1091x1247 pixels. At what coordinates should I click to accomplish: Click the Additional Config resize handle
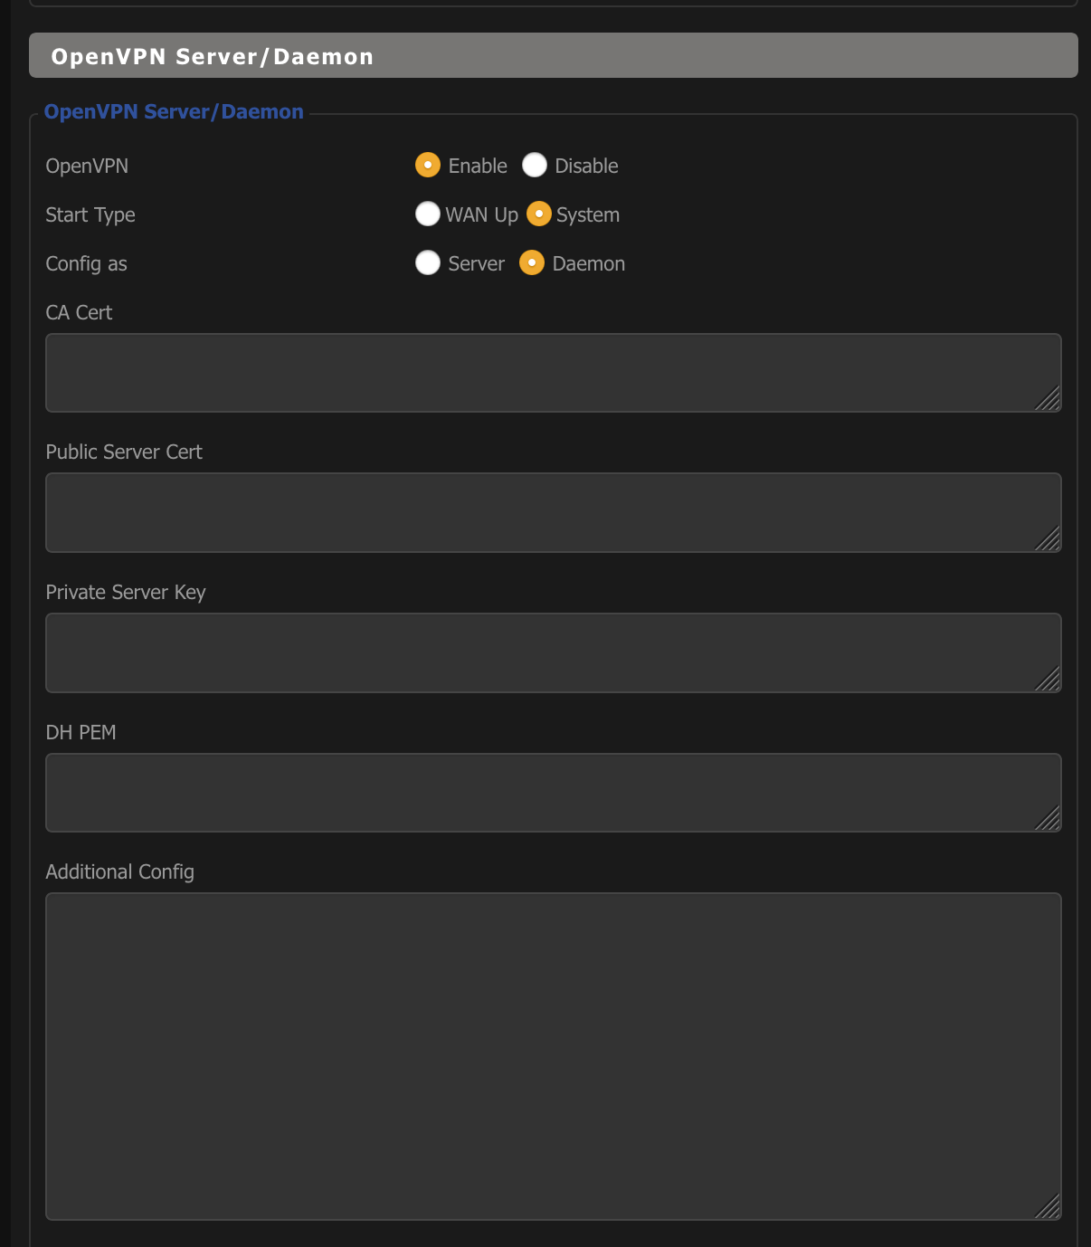click(1049, 1208)
